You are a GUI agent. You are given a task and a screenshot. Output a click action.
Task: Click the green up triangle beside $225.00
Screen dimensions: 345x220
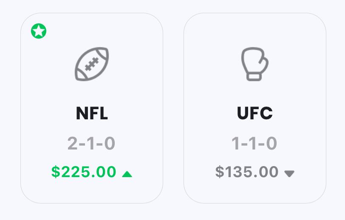(127, 174)
